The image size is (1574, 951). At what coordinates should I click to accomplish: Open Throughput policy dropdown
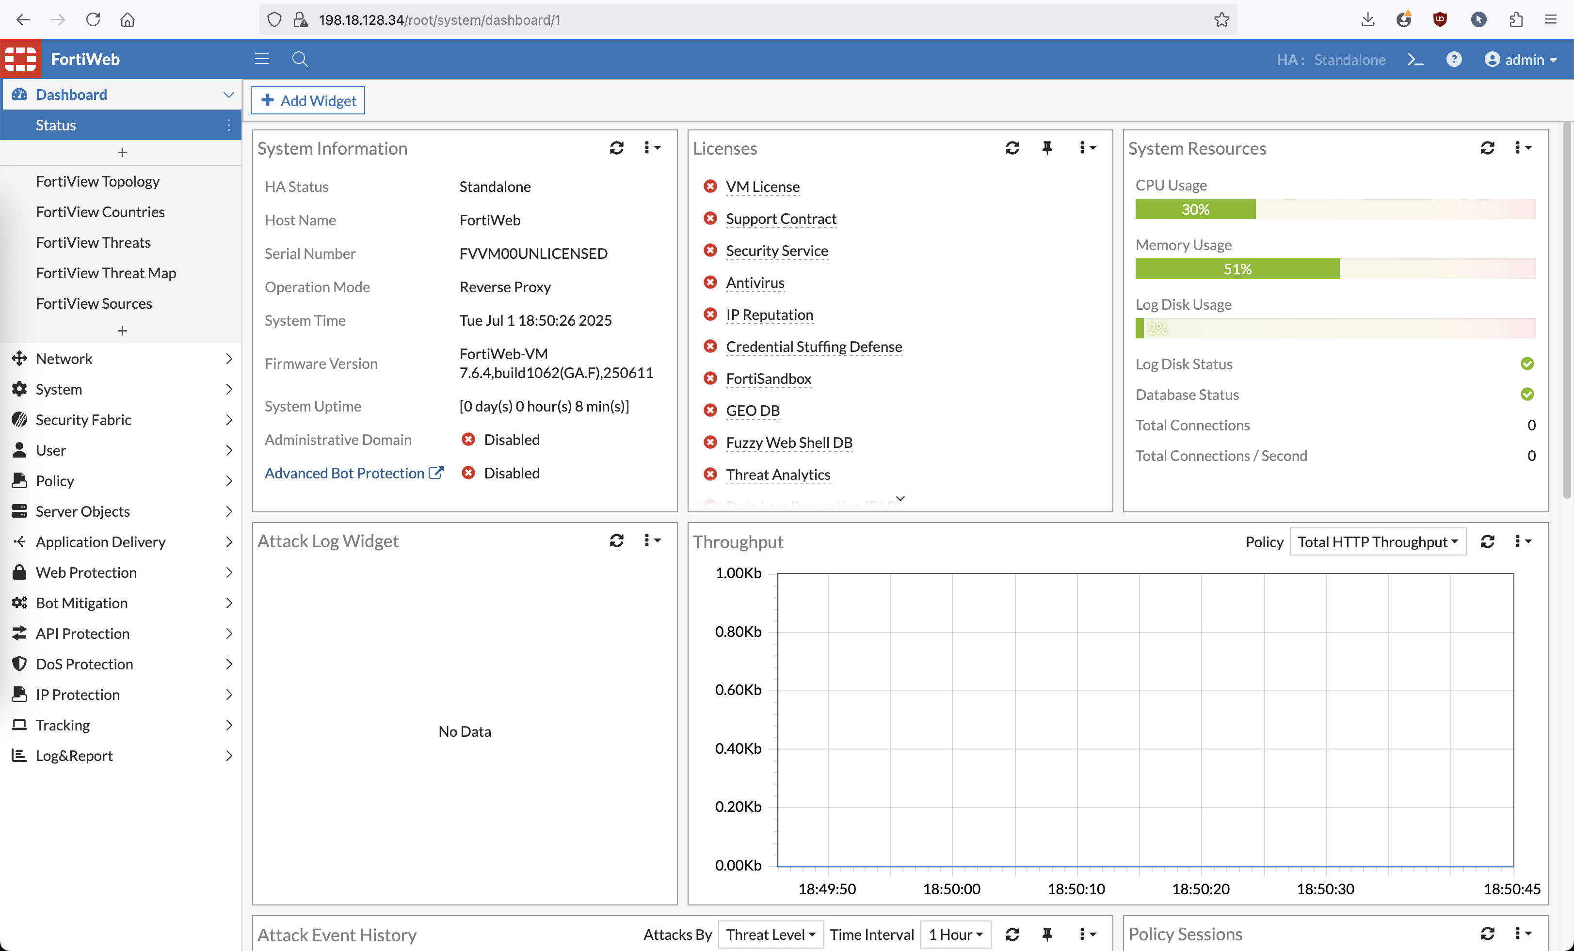click(x=1377, y=541)
